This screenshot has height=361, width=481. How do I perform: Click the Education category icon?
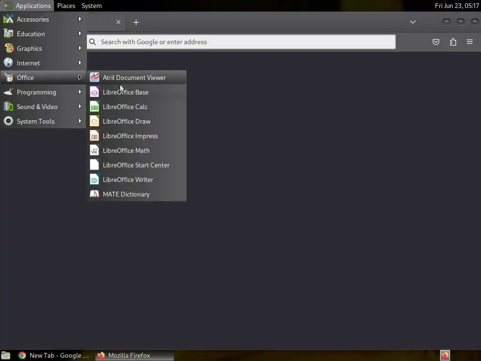pyautogui.click(x=8, y=33)
